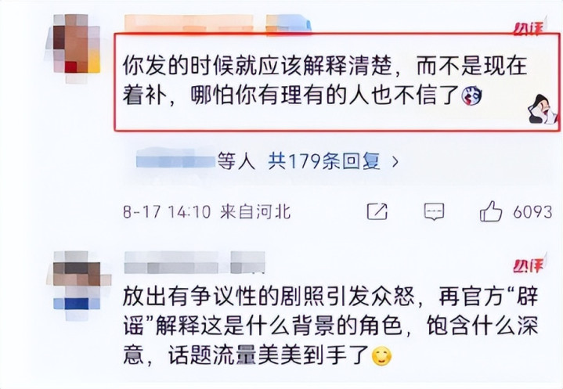The width and height of the screenshot is (563, 389).
Task: Click the 8-17 14:10 timestamp
Action: click(x=167, y=212)
